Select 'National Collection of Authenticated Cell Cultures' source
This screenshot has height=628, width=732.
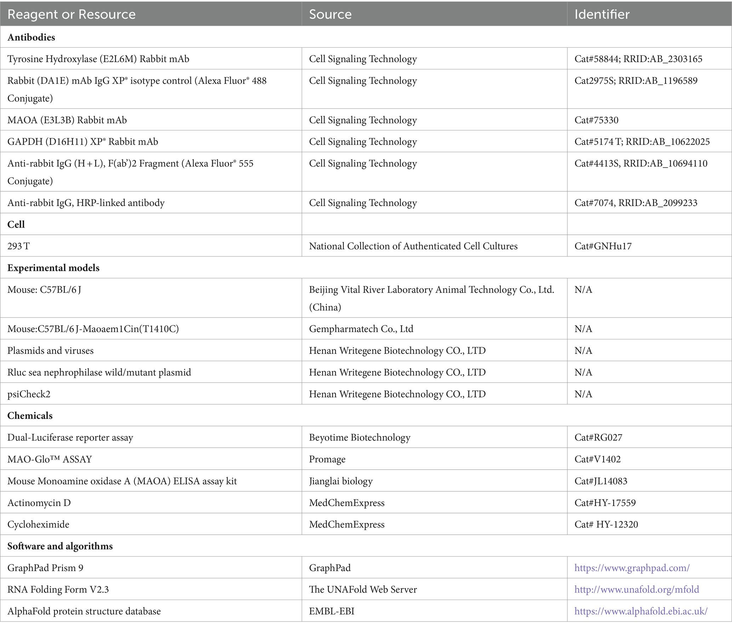point(413,246)
